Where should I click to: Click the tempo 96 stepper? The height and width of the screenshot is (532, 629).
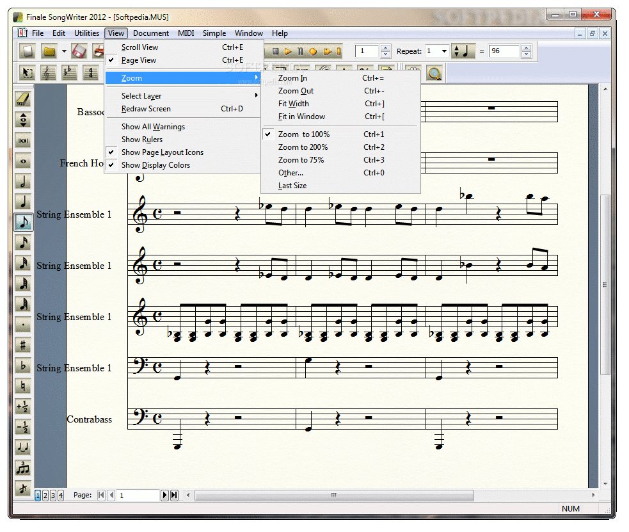pos(527,51)
